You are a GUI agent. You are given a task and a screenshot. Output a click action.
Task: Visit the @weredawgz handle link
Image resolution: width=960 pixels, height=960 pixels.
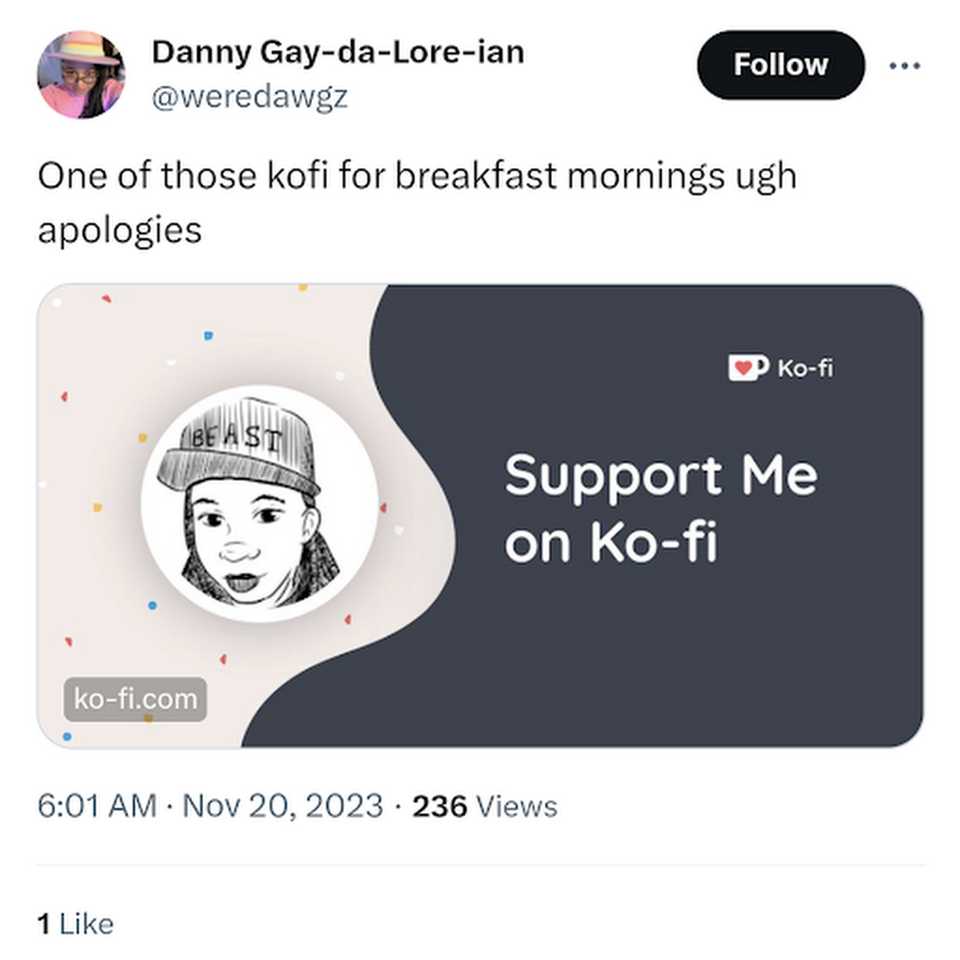249,97
